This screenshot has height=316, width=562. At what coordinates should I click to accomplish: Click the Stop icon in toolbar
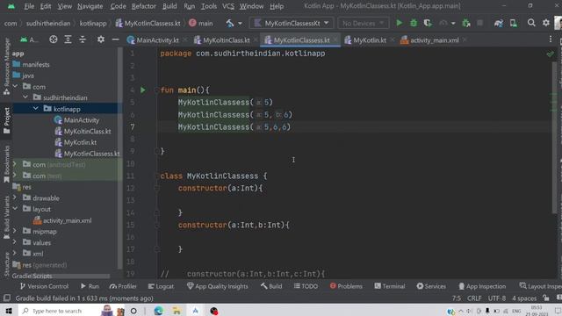click(480, 23)
